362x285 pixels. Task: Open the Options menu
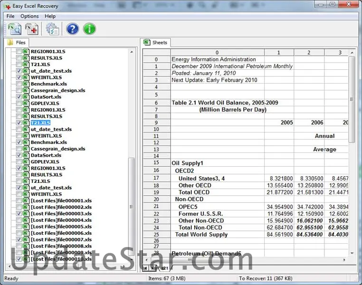click(29, 16)
